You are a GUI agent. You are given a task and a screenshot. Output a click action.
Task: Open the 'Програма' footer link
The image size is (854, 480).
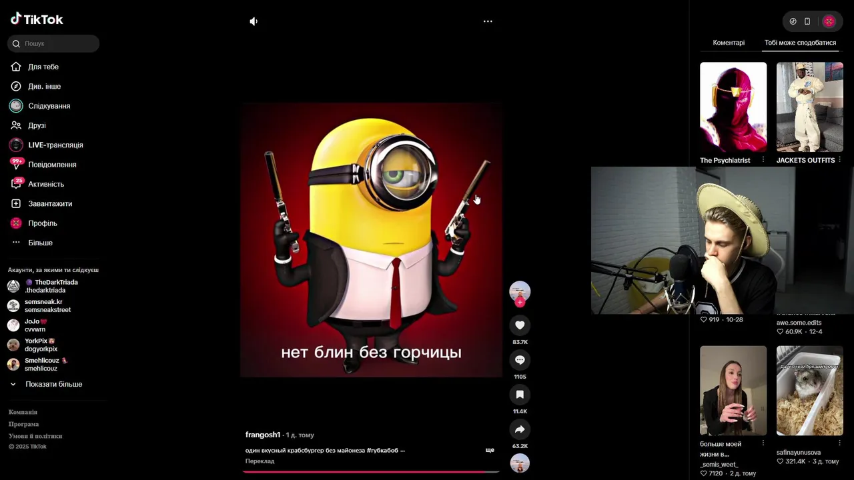[x=23, y=424]
